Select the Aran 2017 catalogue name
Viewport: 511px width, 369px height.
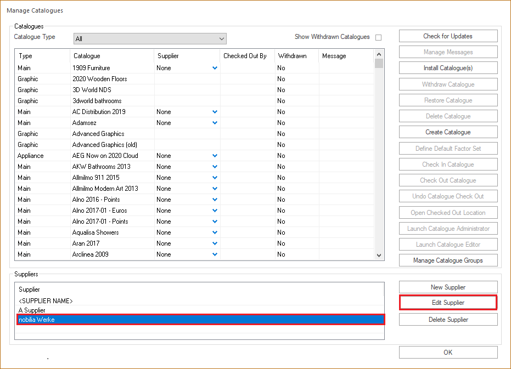click(x=86, y=243)
